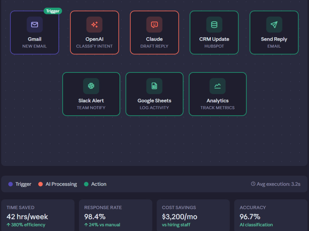Click the CLASSIFY INTENT subtitle text
This screenshot has width=309, height=231.
[94, 46]
